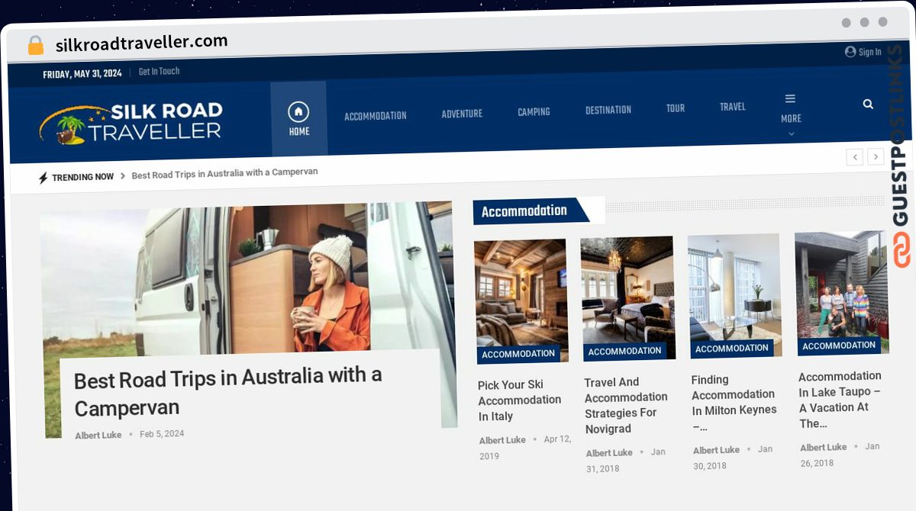Click Accommodation badge on Novigrad card
The image size is (916, 511).
pos(624,352)
